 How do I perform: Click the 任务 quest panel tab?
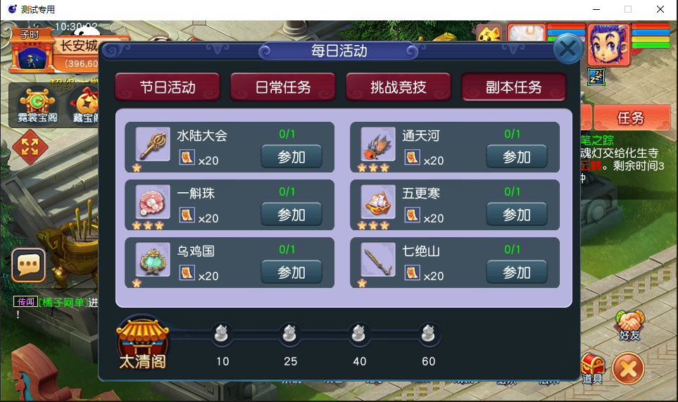pyautogui.click(x=632, y=118)
